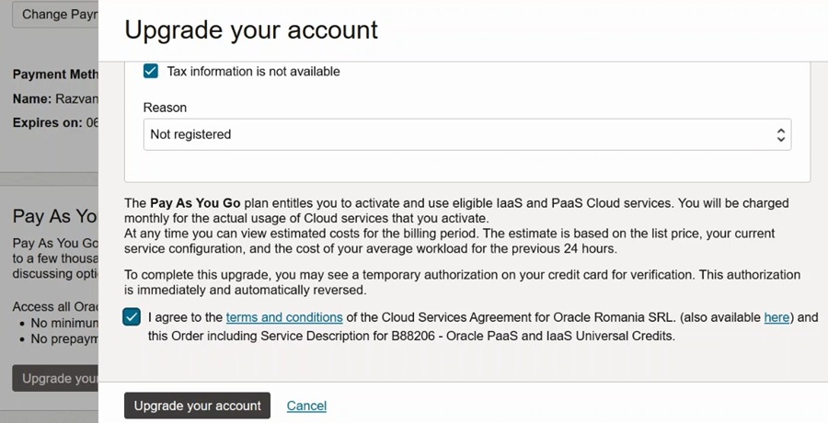Toggle the I agree to terms checkbox
Screen dimensions: 828x423
(x=132, y=317)
